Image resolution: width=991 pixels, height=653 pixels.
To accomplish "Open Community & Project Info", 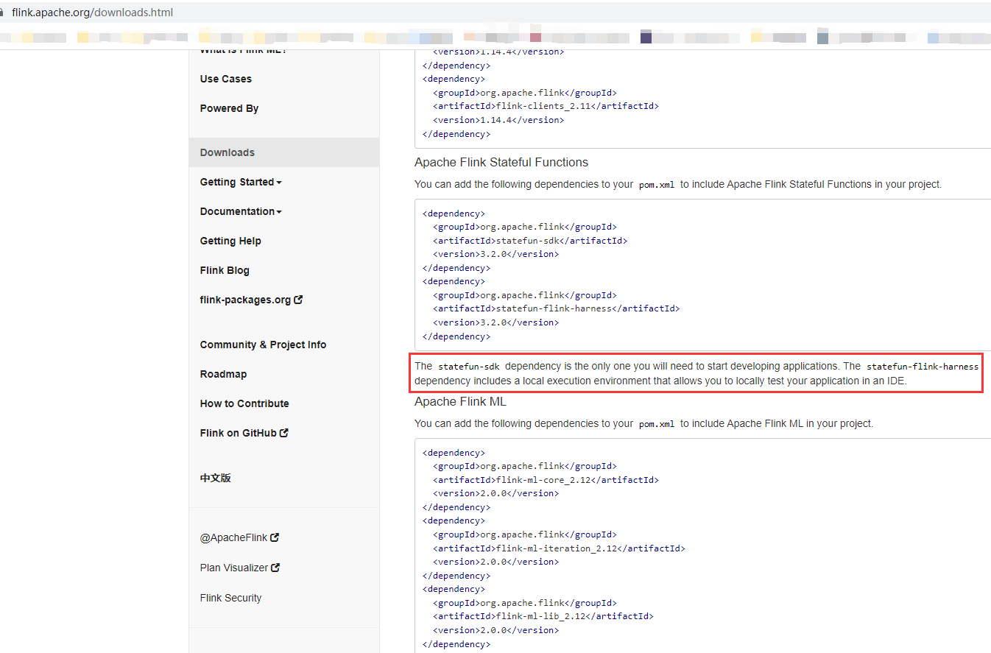I will pyautogui.click(x=263, y=345).
